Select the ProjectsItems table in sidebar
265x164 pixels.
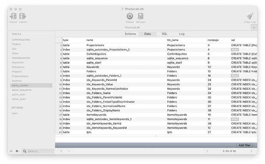click(x=20, y=76)
